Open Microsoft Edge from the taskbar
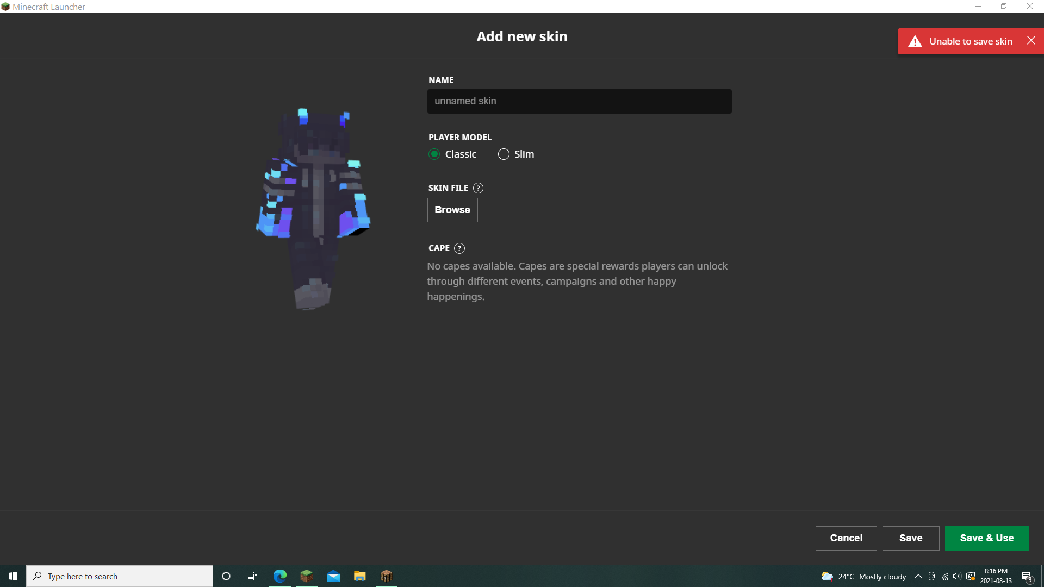This screenshot has height=587, width=1044. (280, 576)
